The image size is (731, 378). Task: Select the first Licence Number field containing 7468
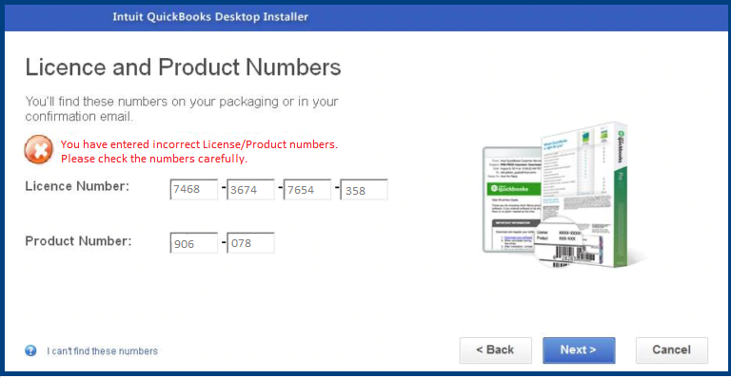[x=194, y=190]
